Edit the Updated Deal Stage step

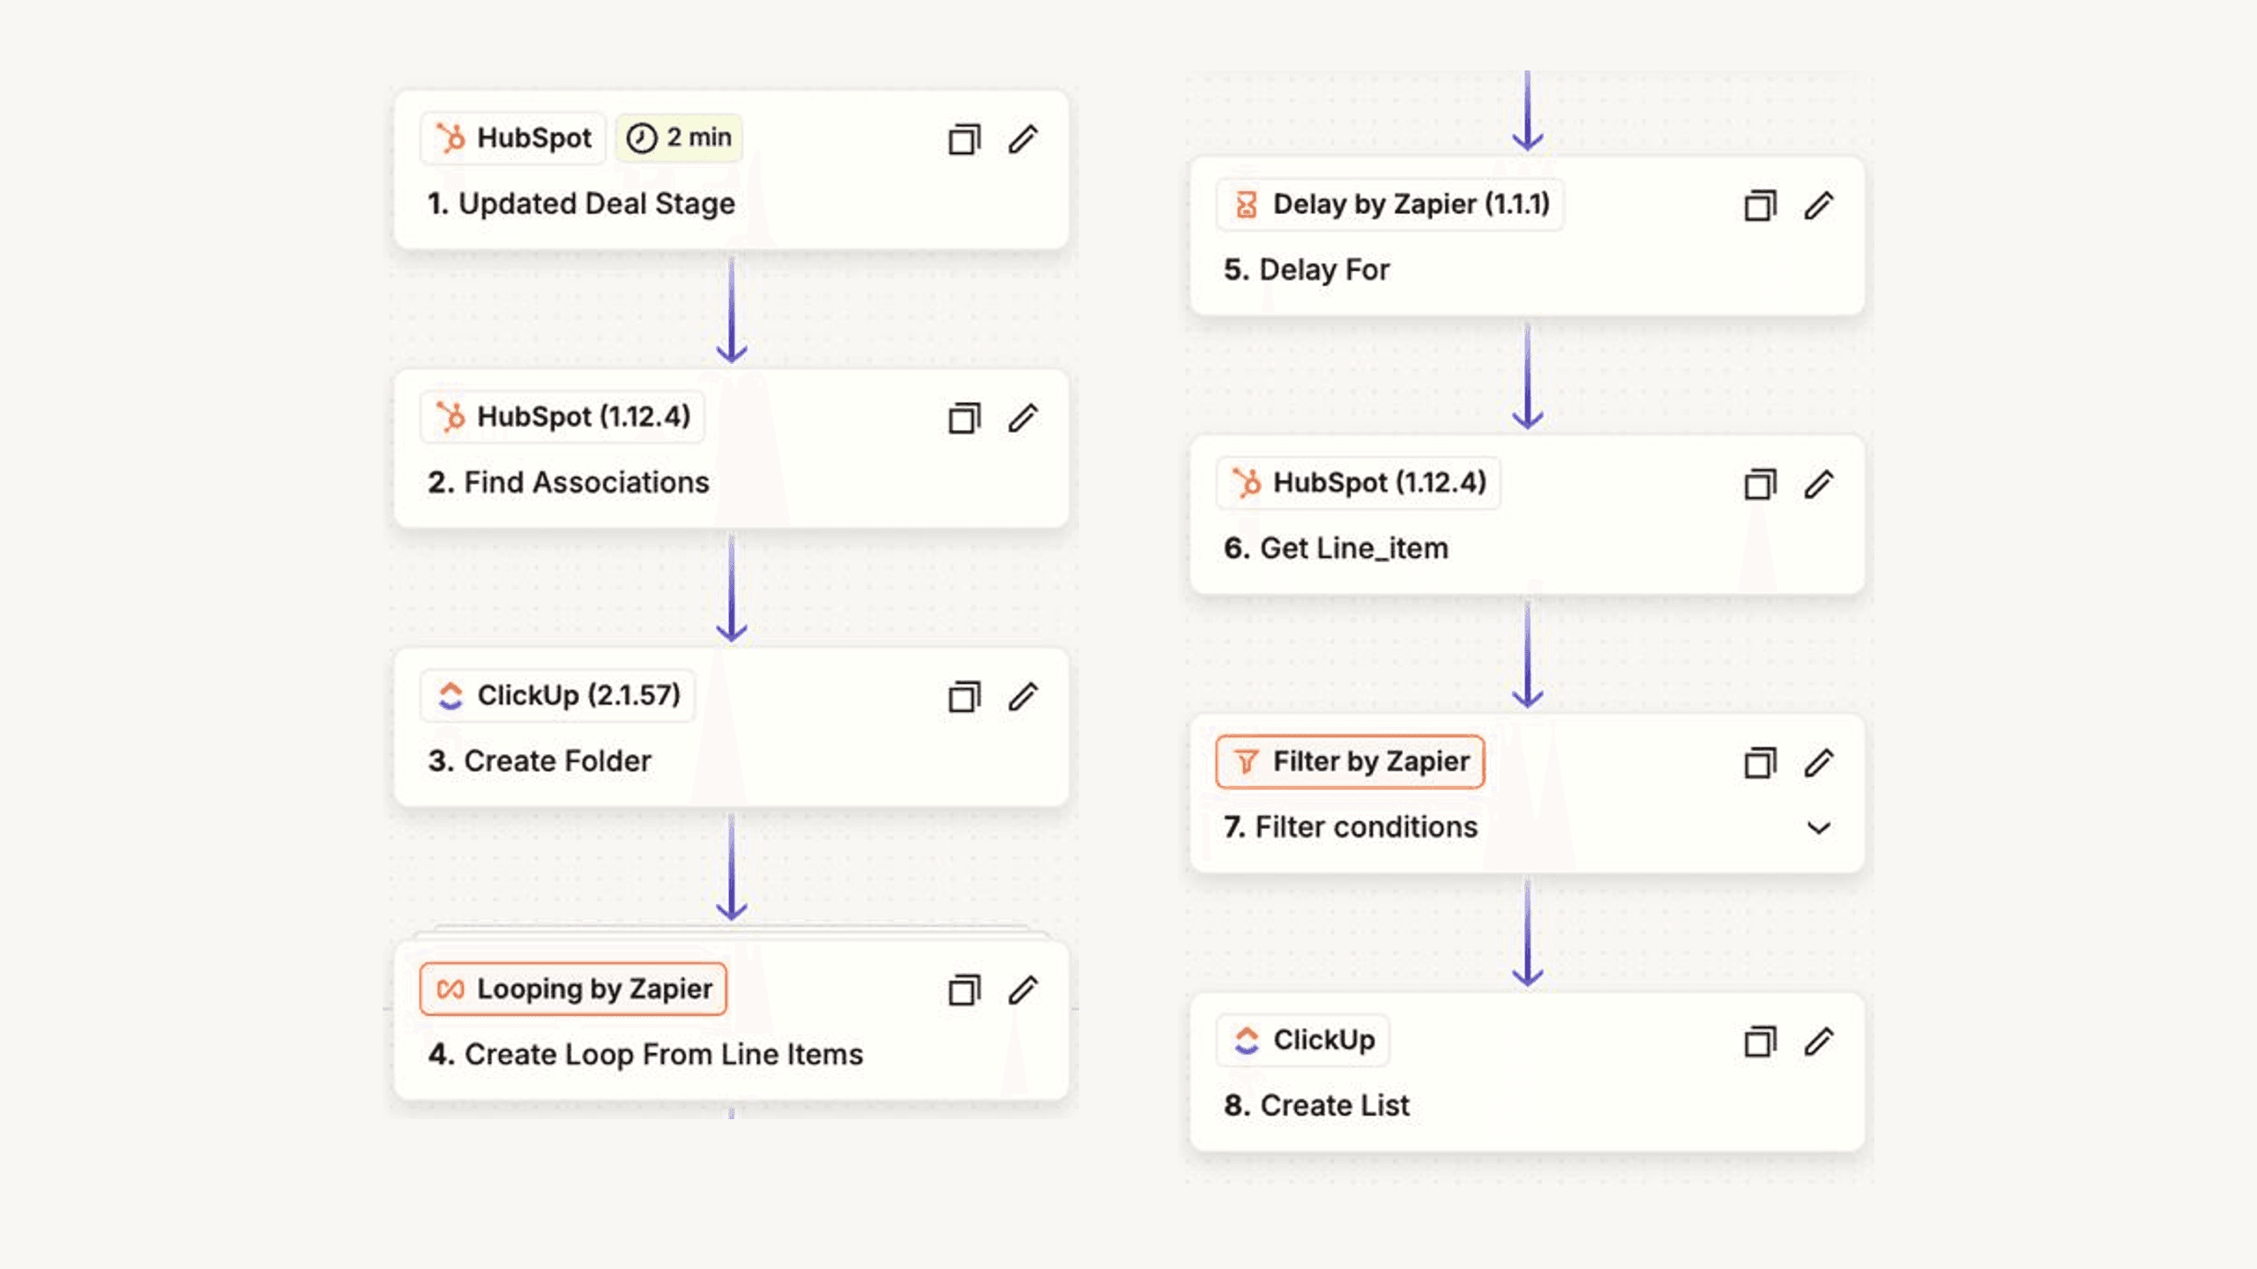tap(1023, 139)
